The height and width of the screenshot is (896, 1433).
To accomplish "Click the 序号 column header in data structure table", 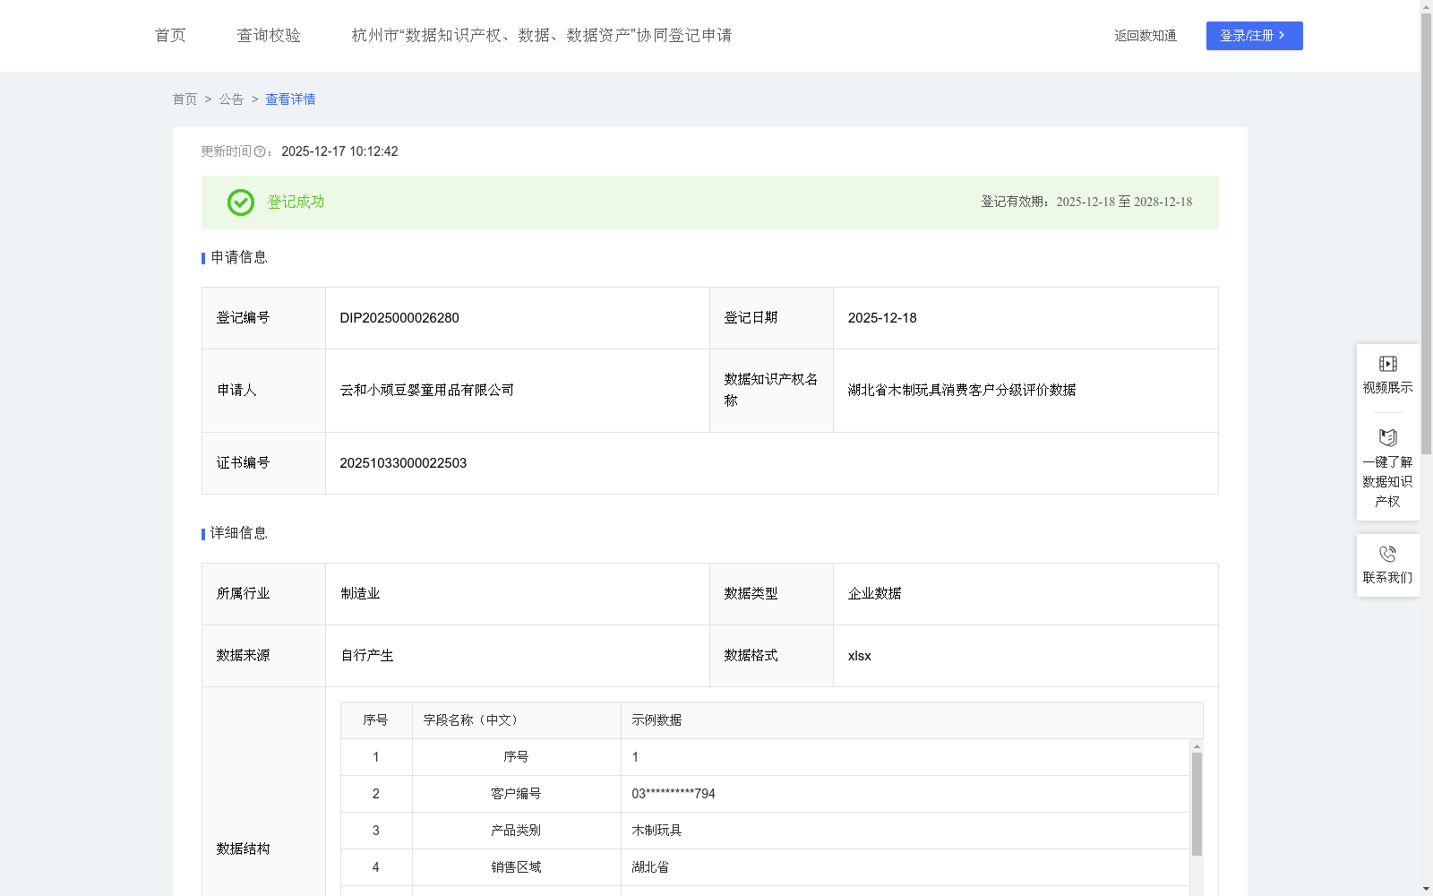I will [x=376, y=720].
